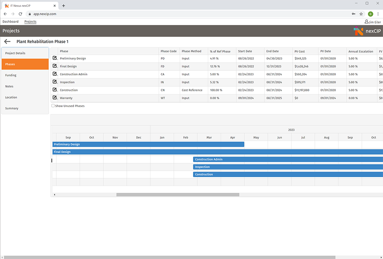Close the IT Nexus nexCIP tab
383x259 pixels.
(x=54, y=6)
